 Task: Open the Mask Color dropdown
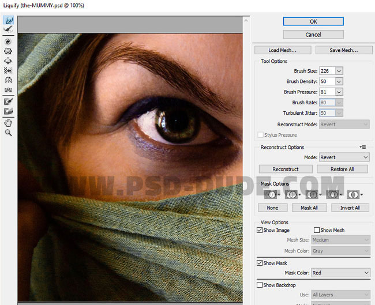340,273
